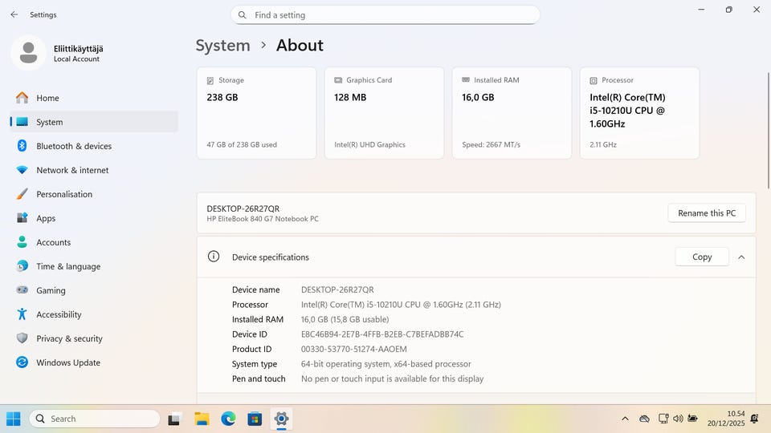Click the Network wifi icon in sidebar

click(22, 170)
